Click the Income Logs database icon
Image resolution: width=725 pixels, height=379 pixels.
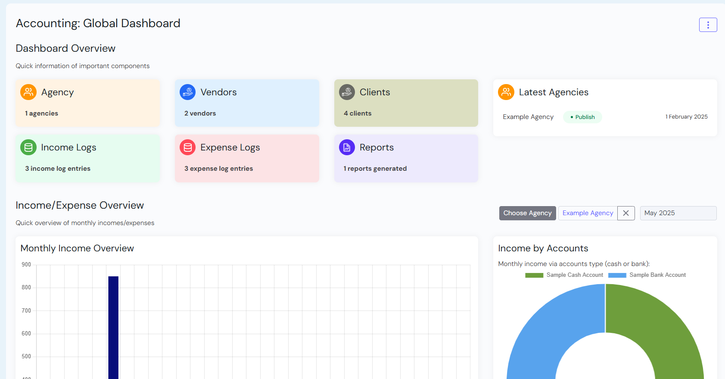28,147
